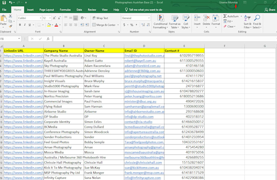Set top vertical alignment
The height and width of the screenshot is (180, 277).
66,18
